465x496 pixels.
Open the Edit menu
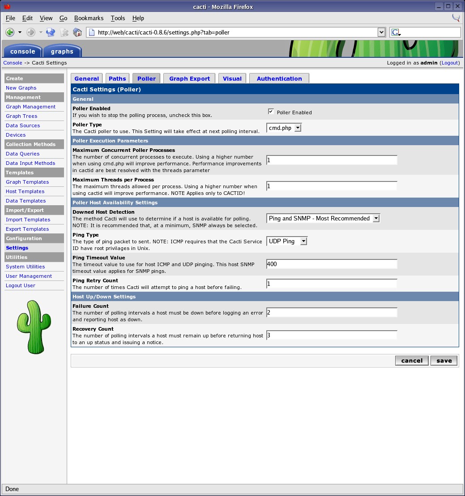[27, 18]
